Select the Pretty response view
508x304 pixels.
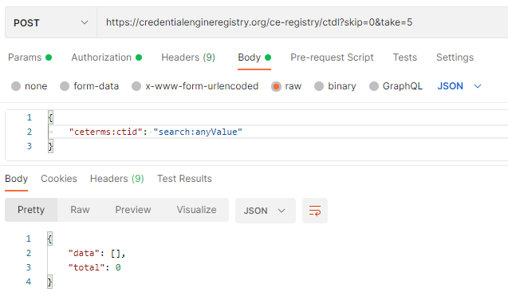[x=31, y=210]
